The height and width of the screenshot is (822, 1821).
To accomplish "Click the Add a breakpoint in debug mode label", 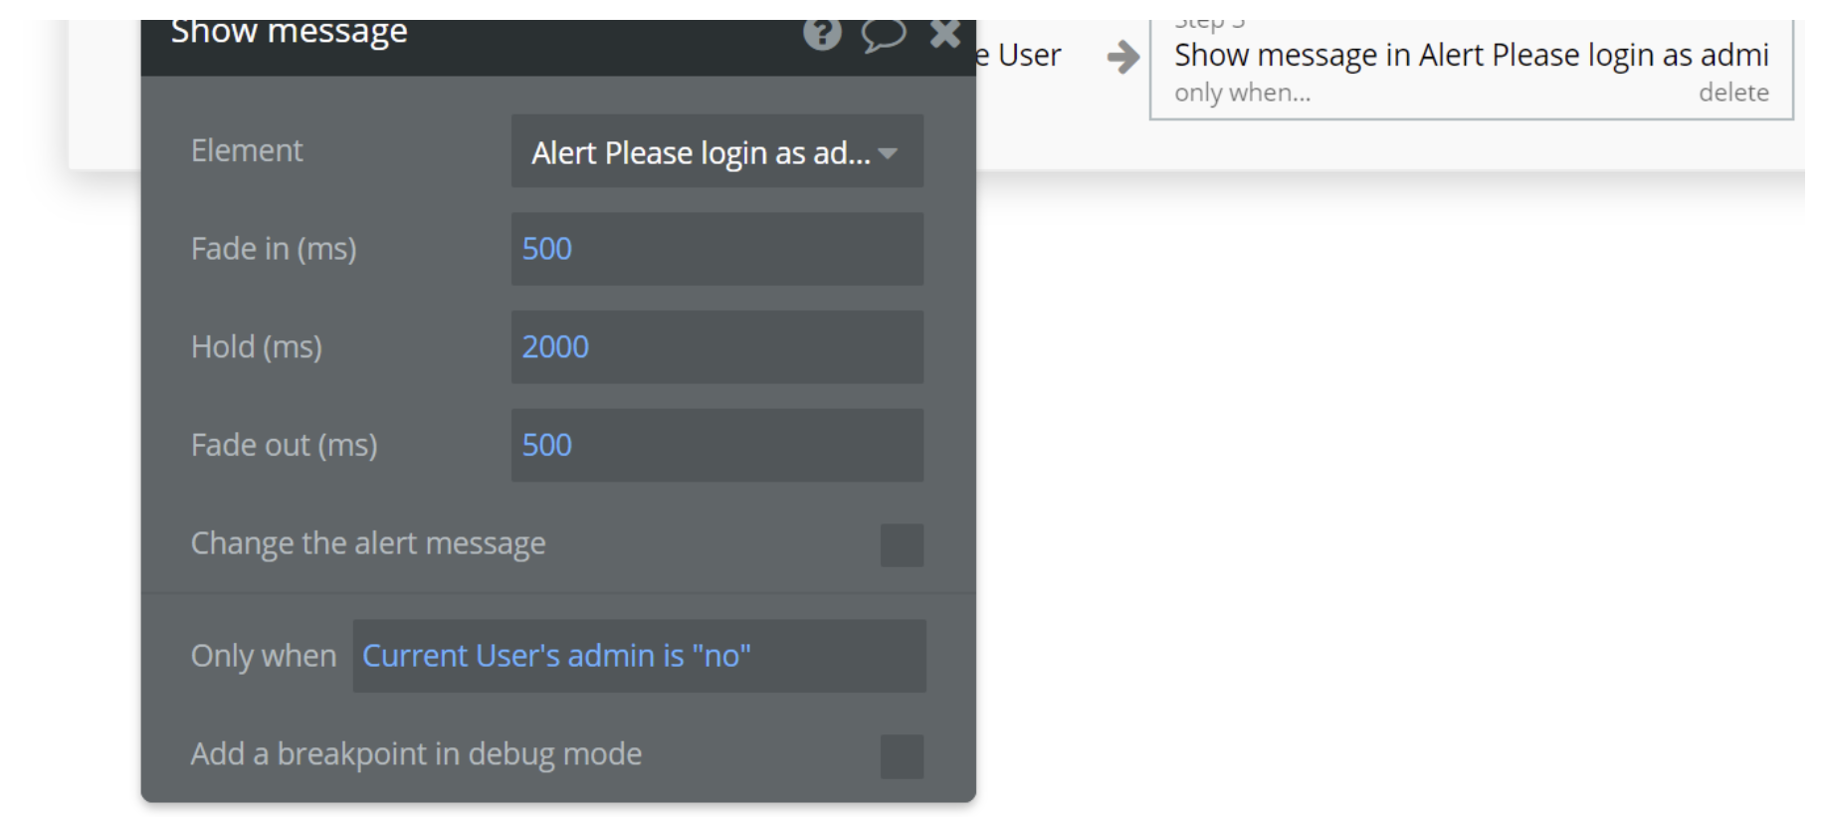I will (416, 754).
